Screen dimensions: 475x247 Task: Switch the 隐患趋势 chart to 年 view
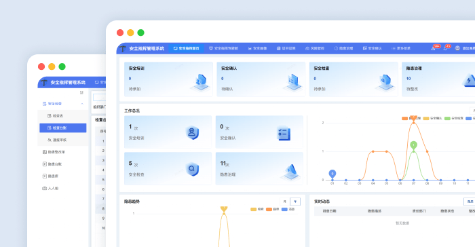[x=295, y=202]
